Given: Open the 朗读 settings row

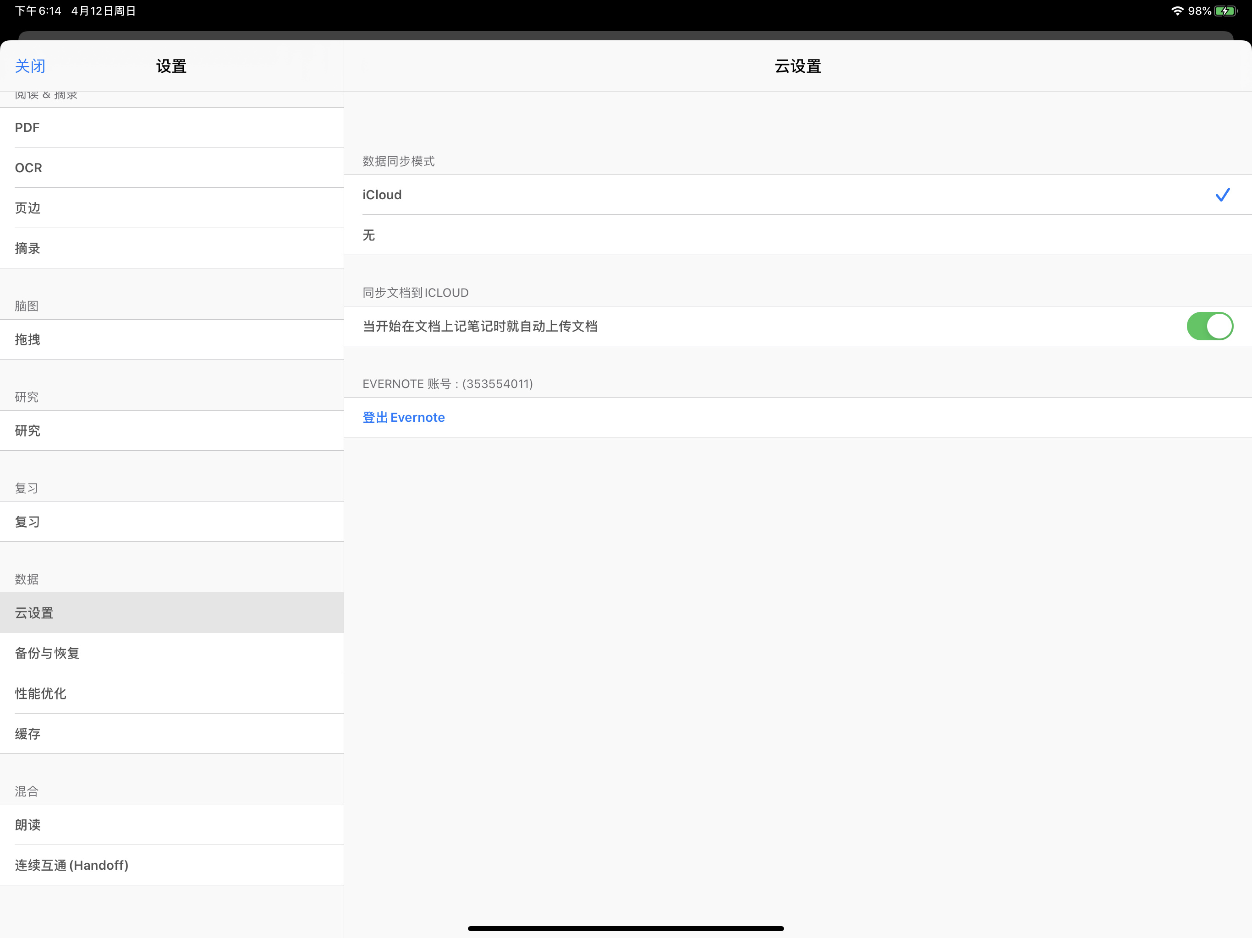Looking at the screenshot, I should tap(171, 825).
